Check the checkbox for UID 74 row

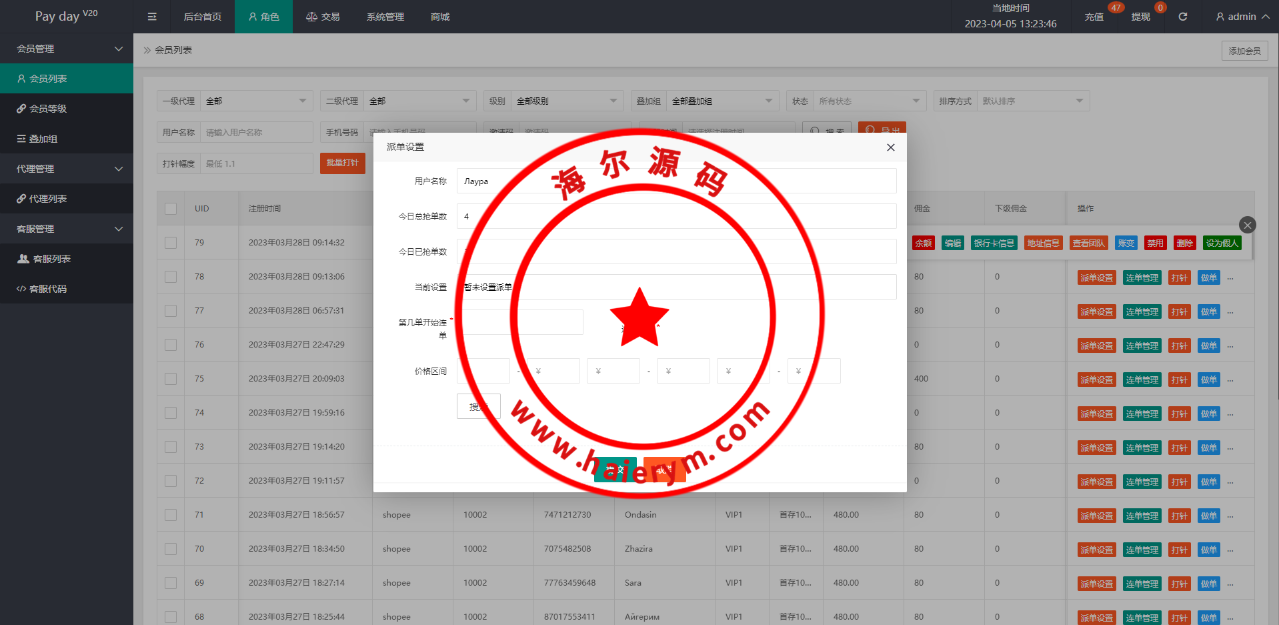click(x=171, y=413)
